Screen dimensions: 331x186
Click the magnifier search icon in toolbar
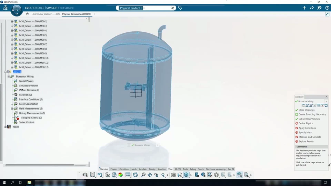85,175
